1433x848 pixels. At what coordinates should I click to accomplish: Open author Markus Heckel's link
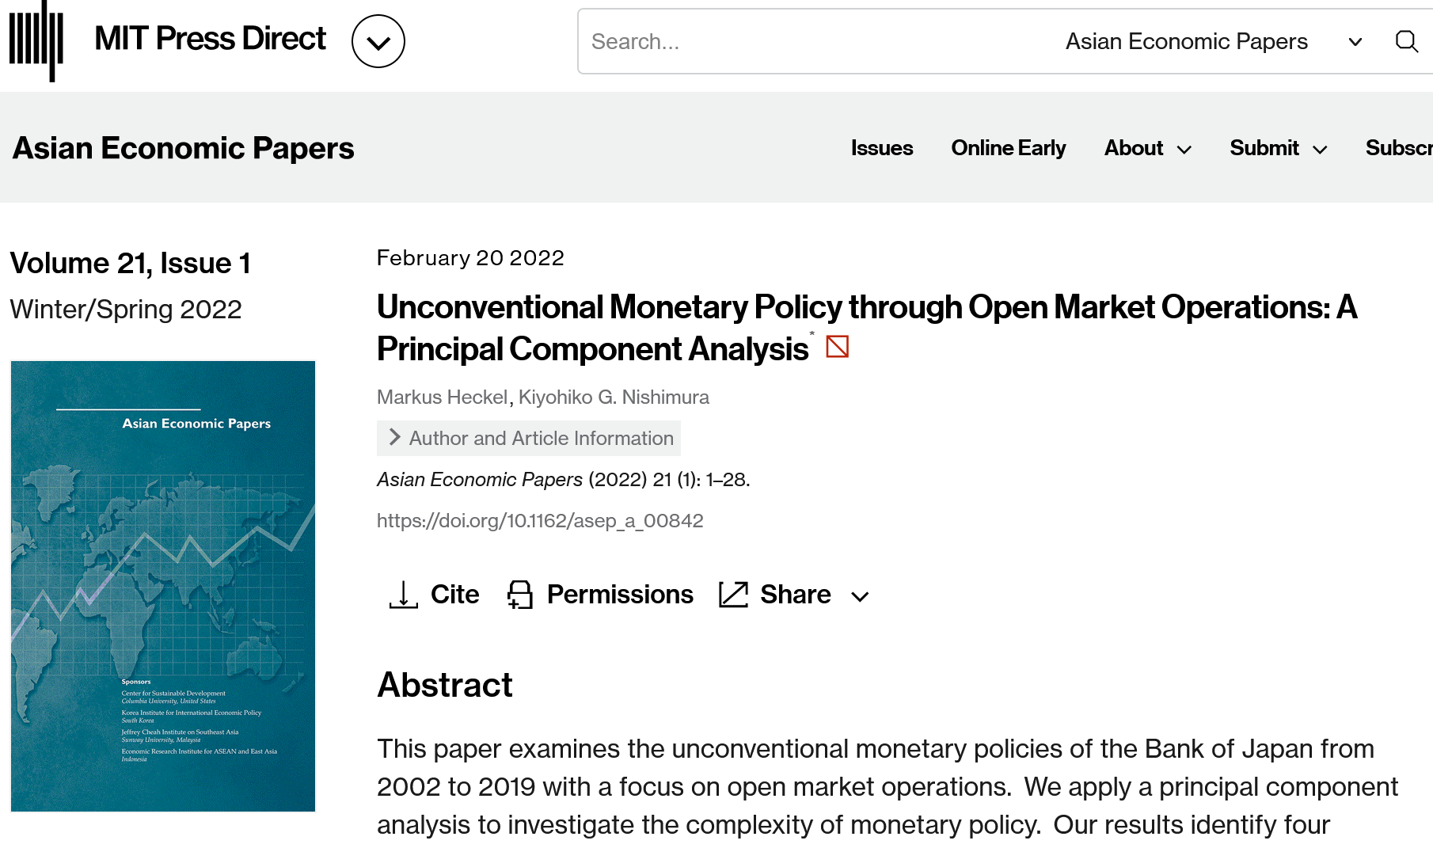pyautogui.click(x=442, y=397)
